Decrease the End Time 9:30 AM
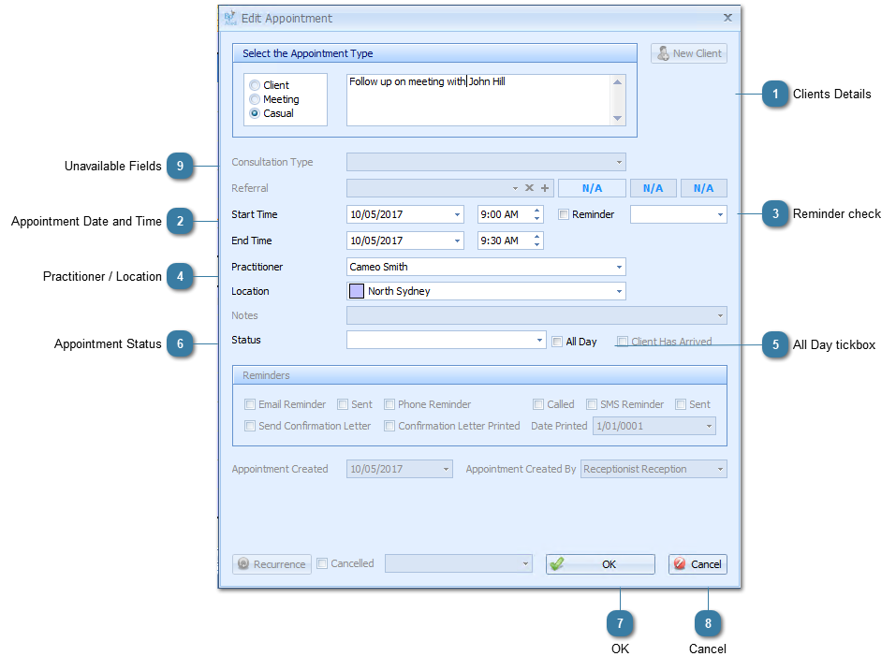 tap(536, 245)
